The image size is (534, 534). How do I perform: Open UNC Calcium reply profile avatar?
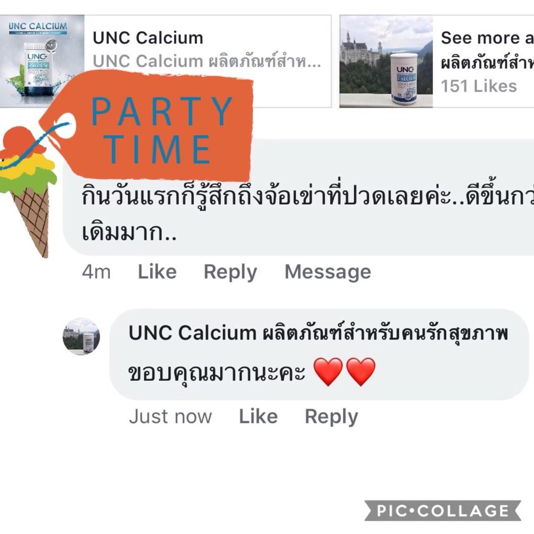[x=81, y=336]
